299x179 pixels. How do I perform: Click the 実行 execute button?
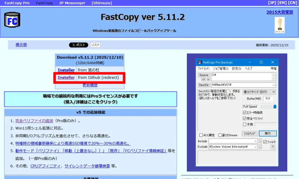(x=268, y=134)
